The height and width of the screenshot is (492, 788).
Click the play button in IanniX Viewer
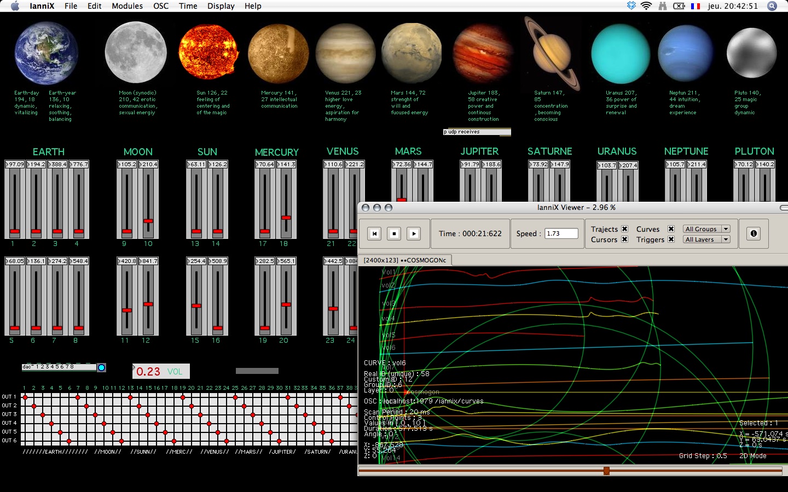tap(414, 233)
